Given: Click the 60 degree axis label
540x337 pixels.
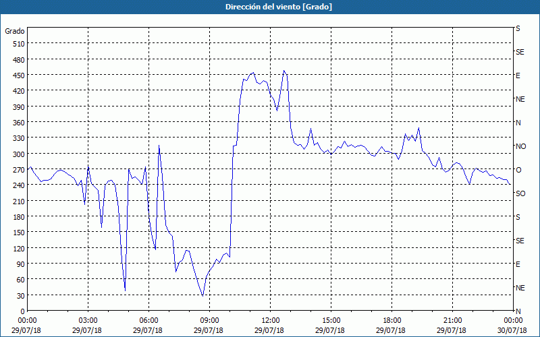Looking at the screenshot, I should (21, 280).
